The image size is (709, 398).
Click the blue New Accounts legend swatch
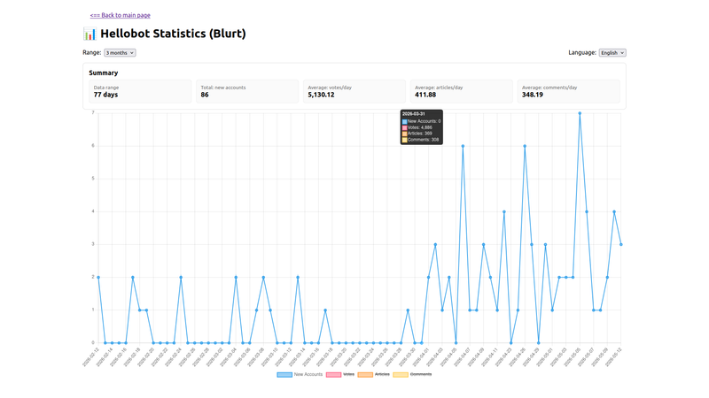pyautogui.click(x=284, y=374)
